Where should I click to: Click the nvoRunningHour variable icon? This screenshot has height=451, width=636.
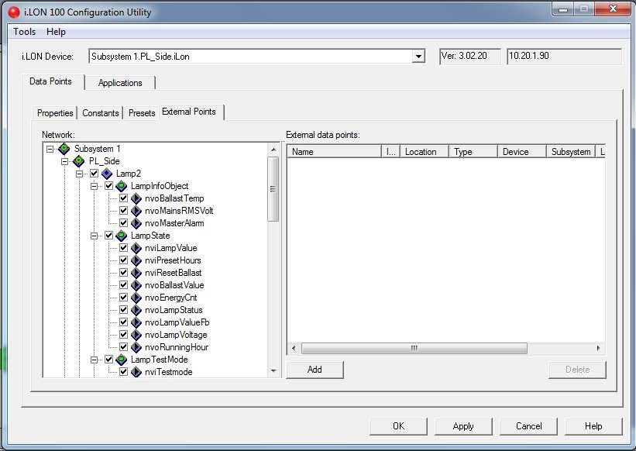point(136,347)
